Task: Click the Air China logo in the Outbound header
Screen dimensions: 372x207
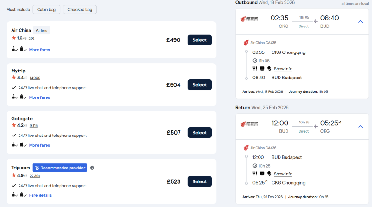Action: coord(247,20)
